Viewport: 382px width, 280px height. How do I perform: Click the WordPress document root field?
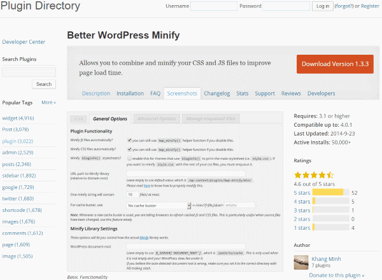[186, 246]
